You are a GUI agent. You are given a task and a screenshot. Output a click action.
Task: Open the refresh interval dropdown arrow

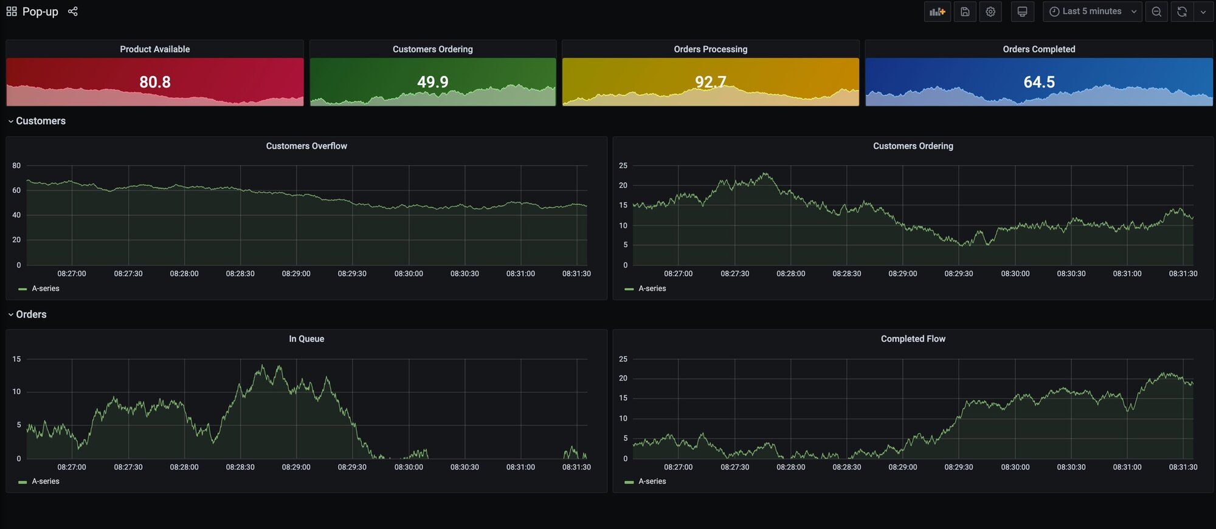click(1203, 12)
